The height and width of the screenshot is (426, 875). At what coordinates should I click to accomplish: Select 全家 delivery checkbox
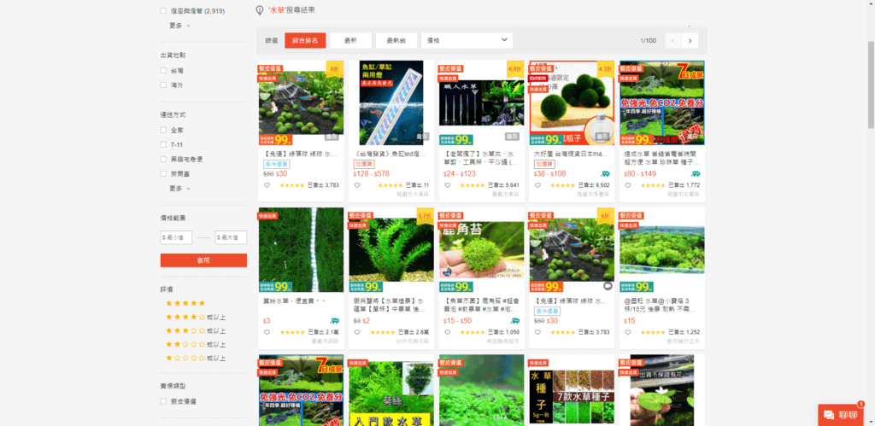(x=163, y=130)
